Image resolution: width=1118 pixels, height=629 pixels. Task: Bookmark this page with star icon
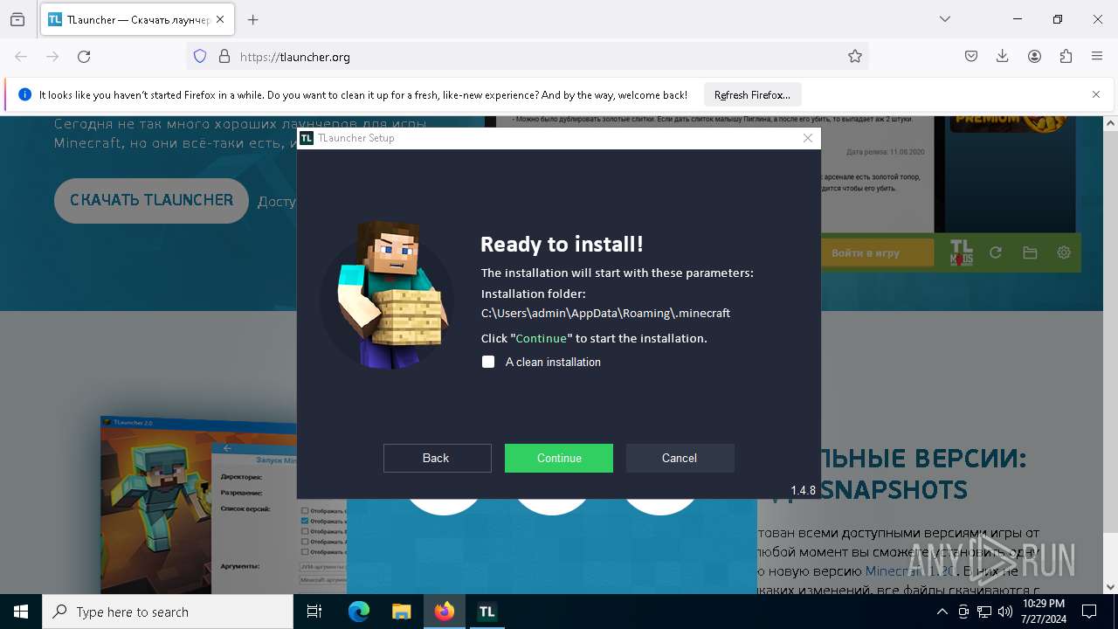pos(855,57)
